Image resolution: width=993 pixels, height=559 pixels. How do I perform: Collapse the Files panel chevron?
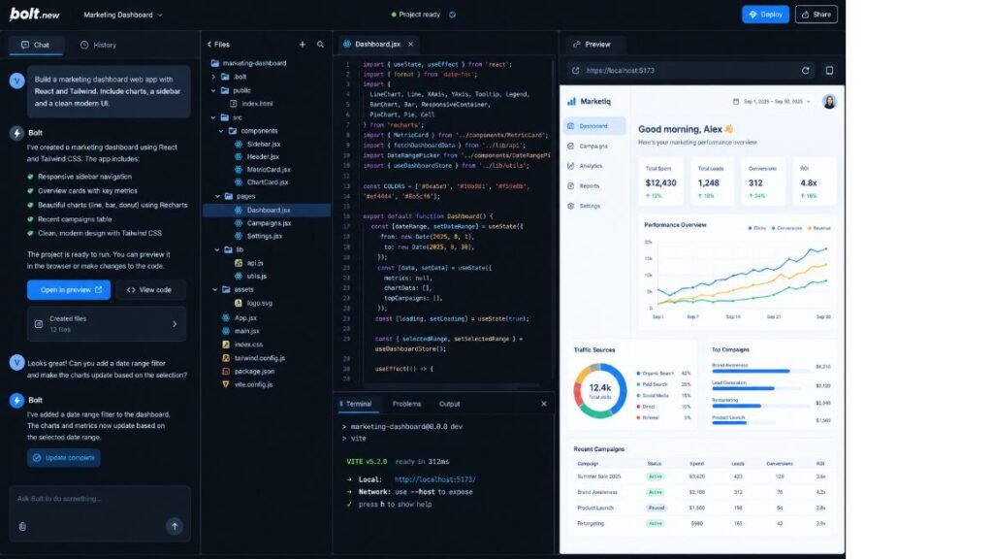click(209, 45)
